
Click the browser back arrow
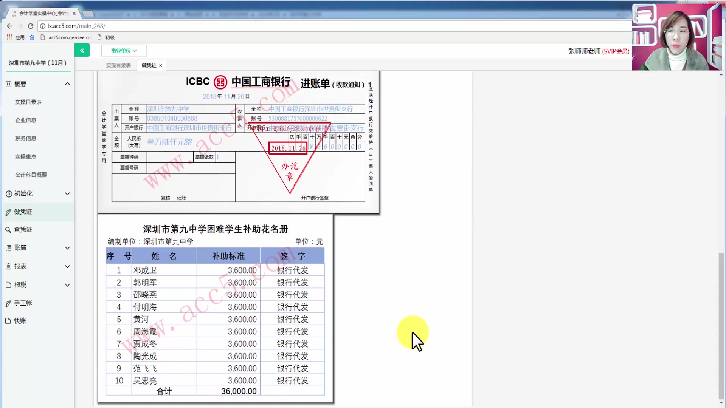[x=9, y=26]
